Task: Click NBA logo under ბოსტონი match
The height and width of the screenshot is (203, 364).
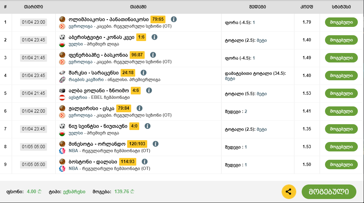Action: [62, 169]
